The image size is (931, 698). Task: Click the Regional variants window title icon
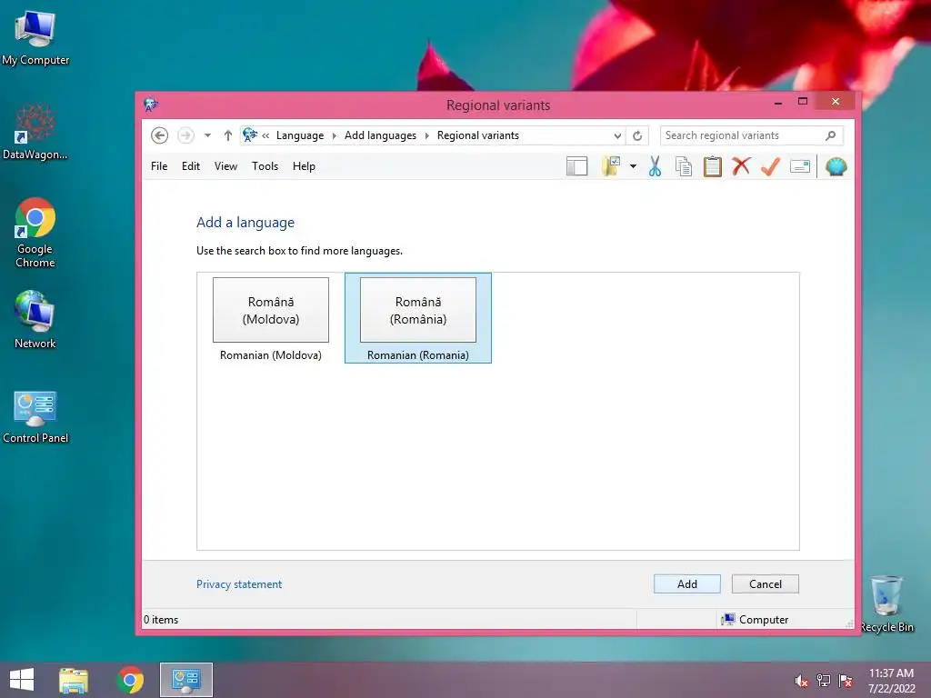click(151, 105)
